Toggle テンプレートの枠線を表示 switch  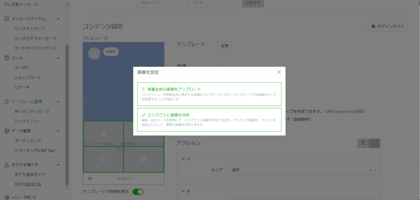[x=138, y=192]
